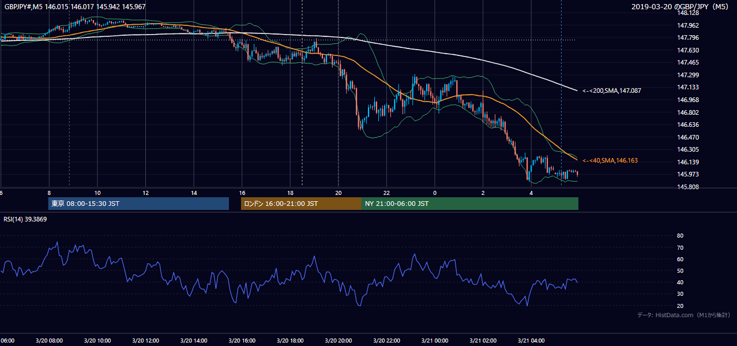Click price level 146.968 on the axis
737x346 pixels.
pyautogui.click(x=688, y=100)
